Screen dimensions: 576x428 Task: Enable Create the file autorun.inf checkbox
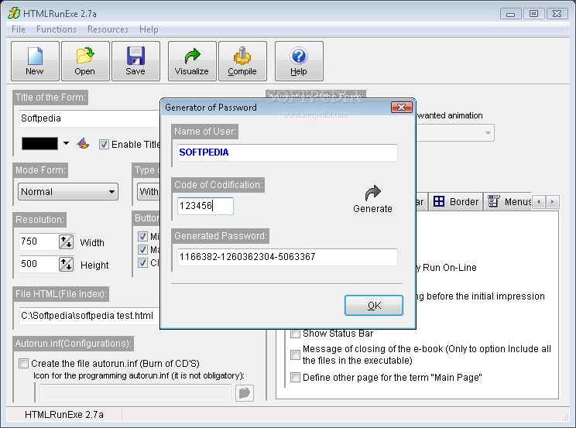(23, 363)
